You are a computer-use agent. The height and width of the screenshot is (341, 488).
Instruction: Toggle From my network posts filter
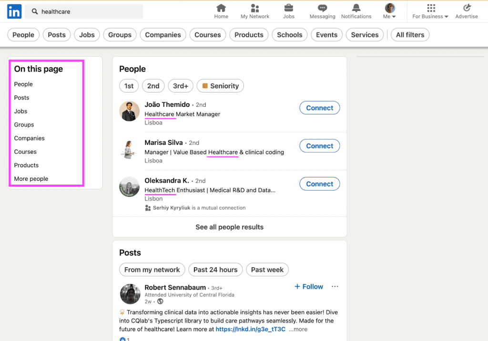(152, 269)
